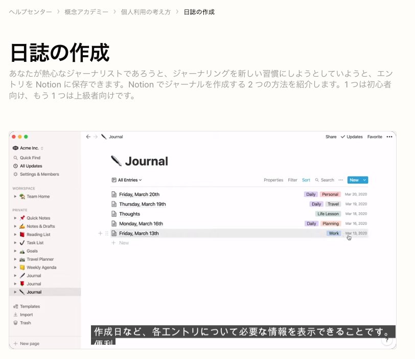Open the Thoughts entry
415x359 pixels.
129,214
